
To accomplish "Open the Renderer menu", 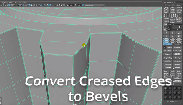I will click(17, 3).
